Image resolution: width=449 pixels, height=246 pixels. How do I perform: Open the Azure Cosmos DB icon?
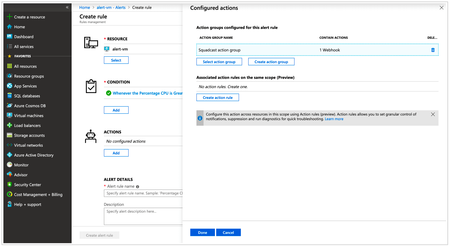click(x=9, y=106)
